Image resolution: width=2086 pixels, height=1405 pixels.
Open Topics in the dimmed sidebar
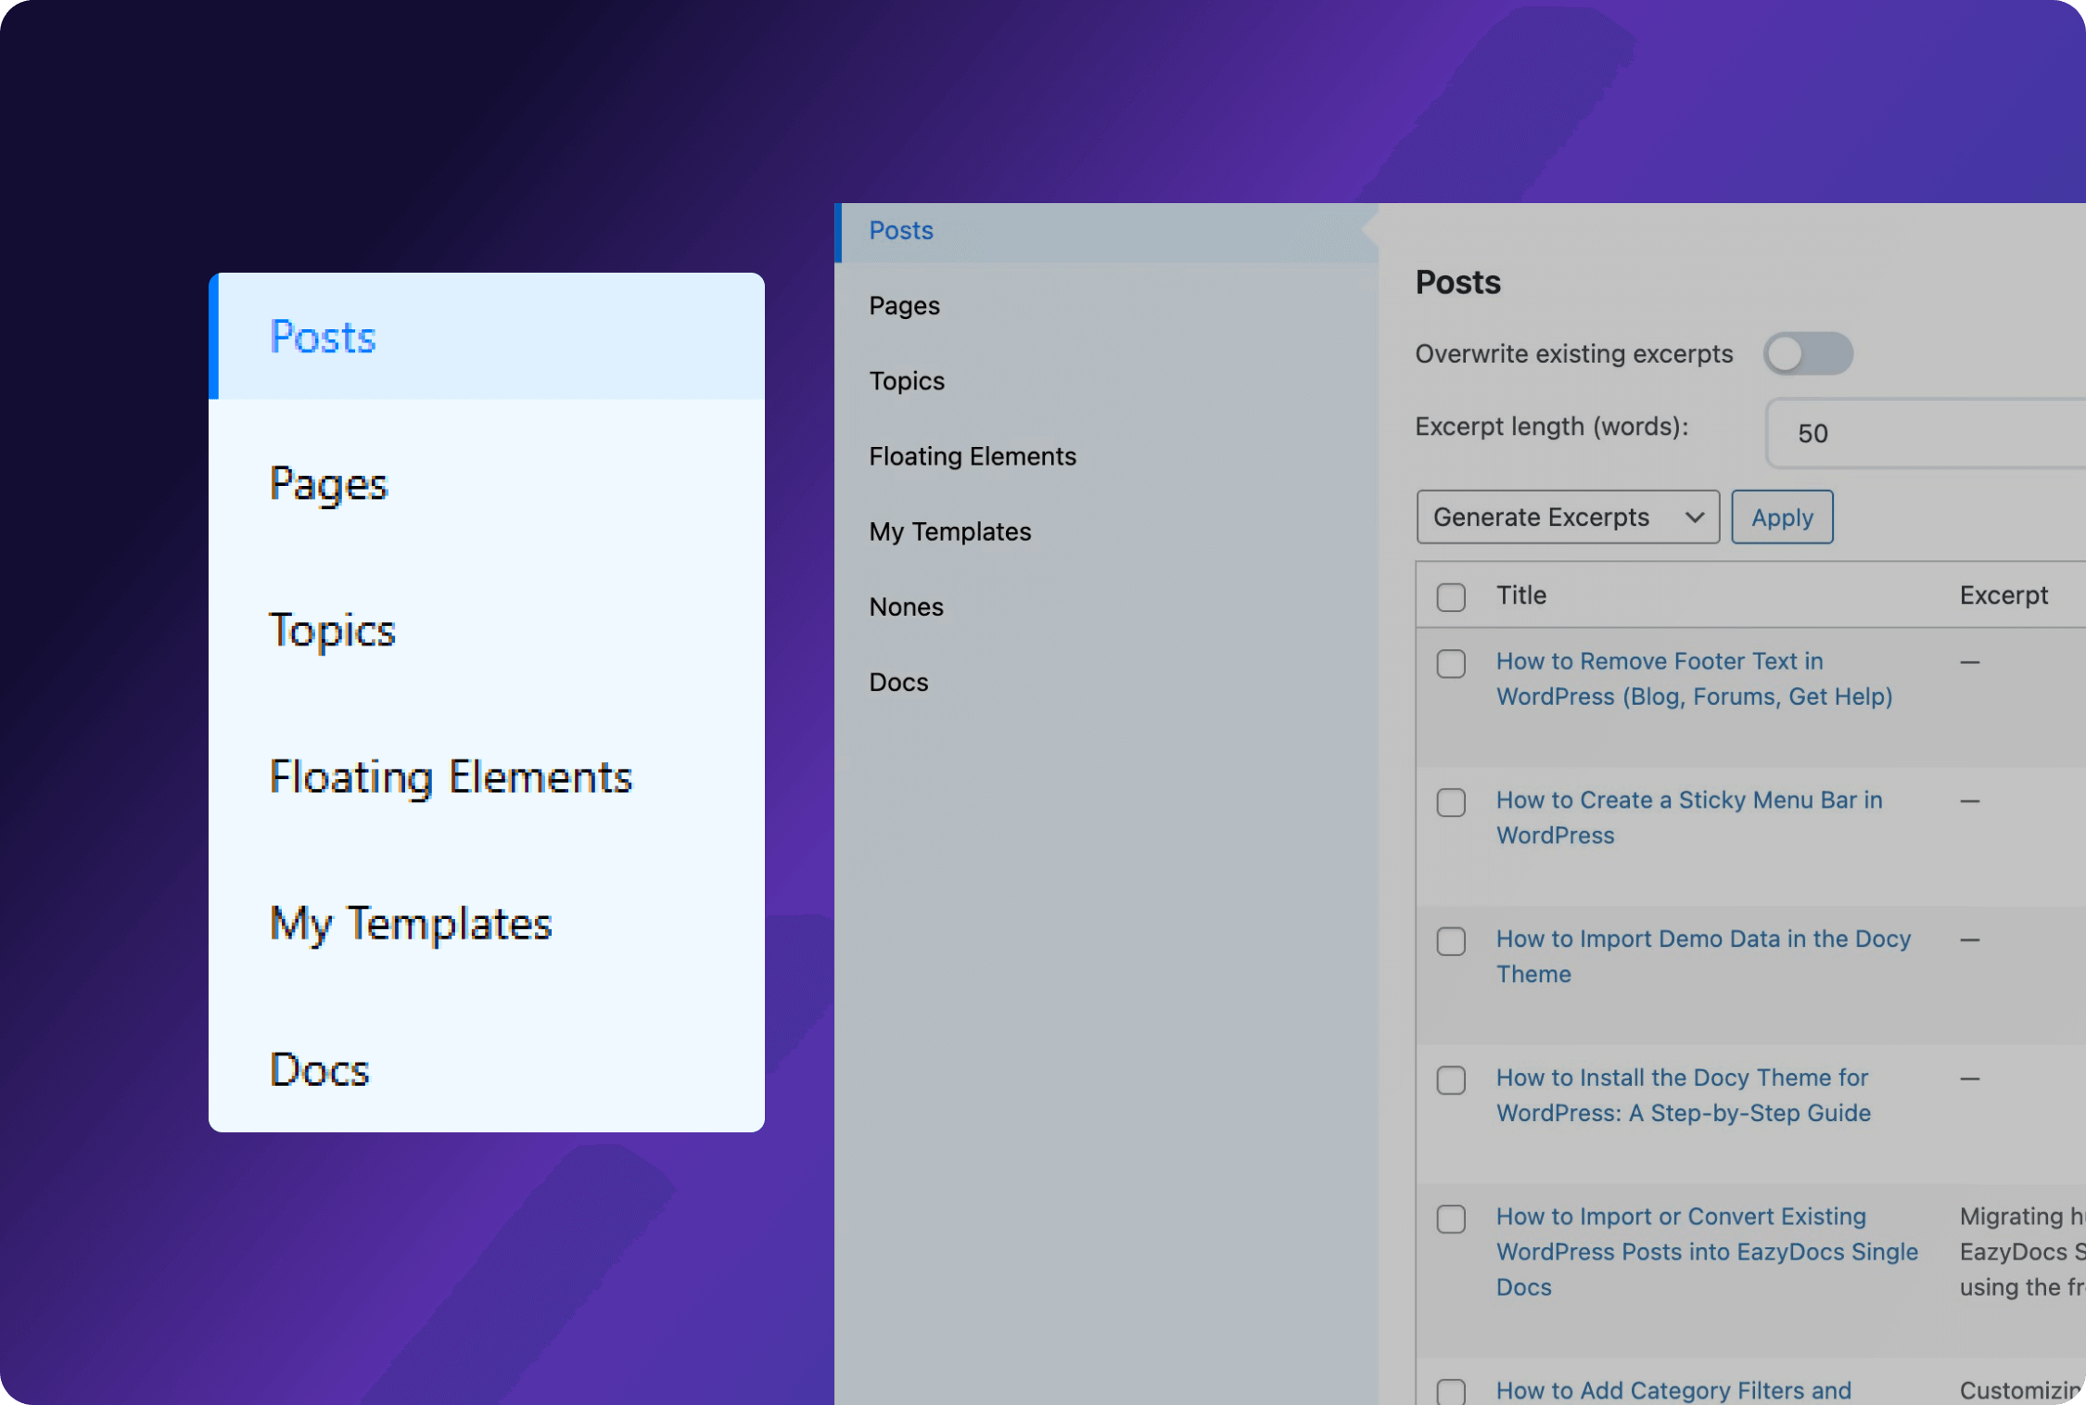coord(907,381)
